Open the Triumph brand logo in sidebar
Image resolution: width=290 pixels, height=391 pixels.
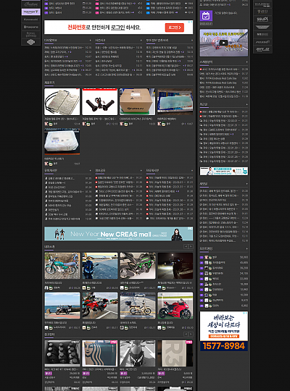[30, 12]
